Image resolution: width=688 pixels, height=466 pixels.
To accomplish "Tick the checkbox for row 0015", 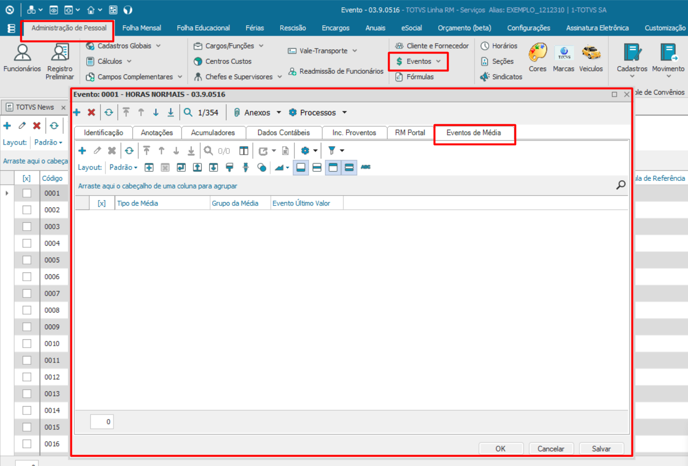I will (27, 427).
